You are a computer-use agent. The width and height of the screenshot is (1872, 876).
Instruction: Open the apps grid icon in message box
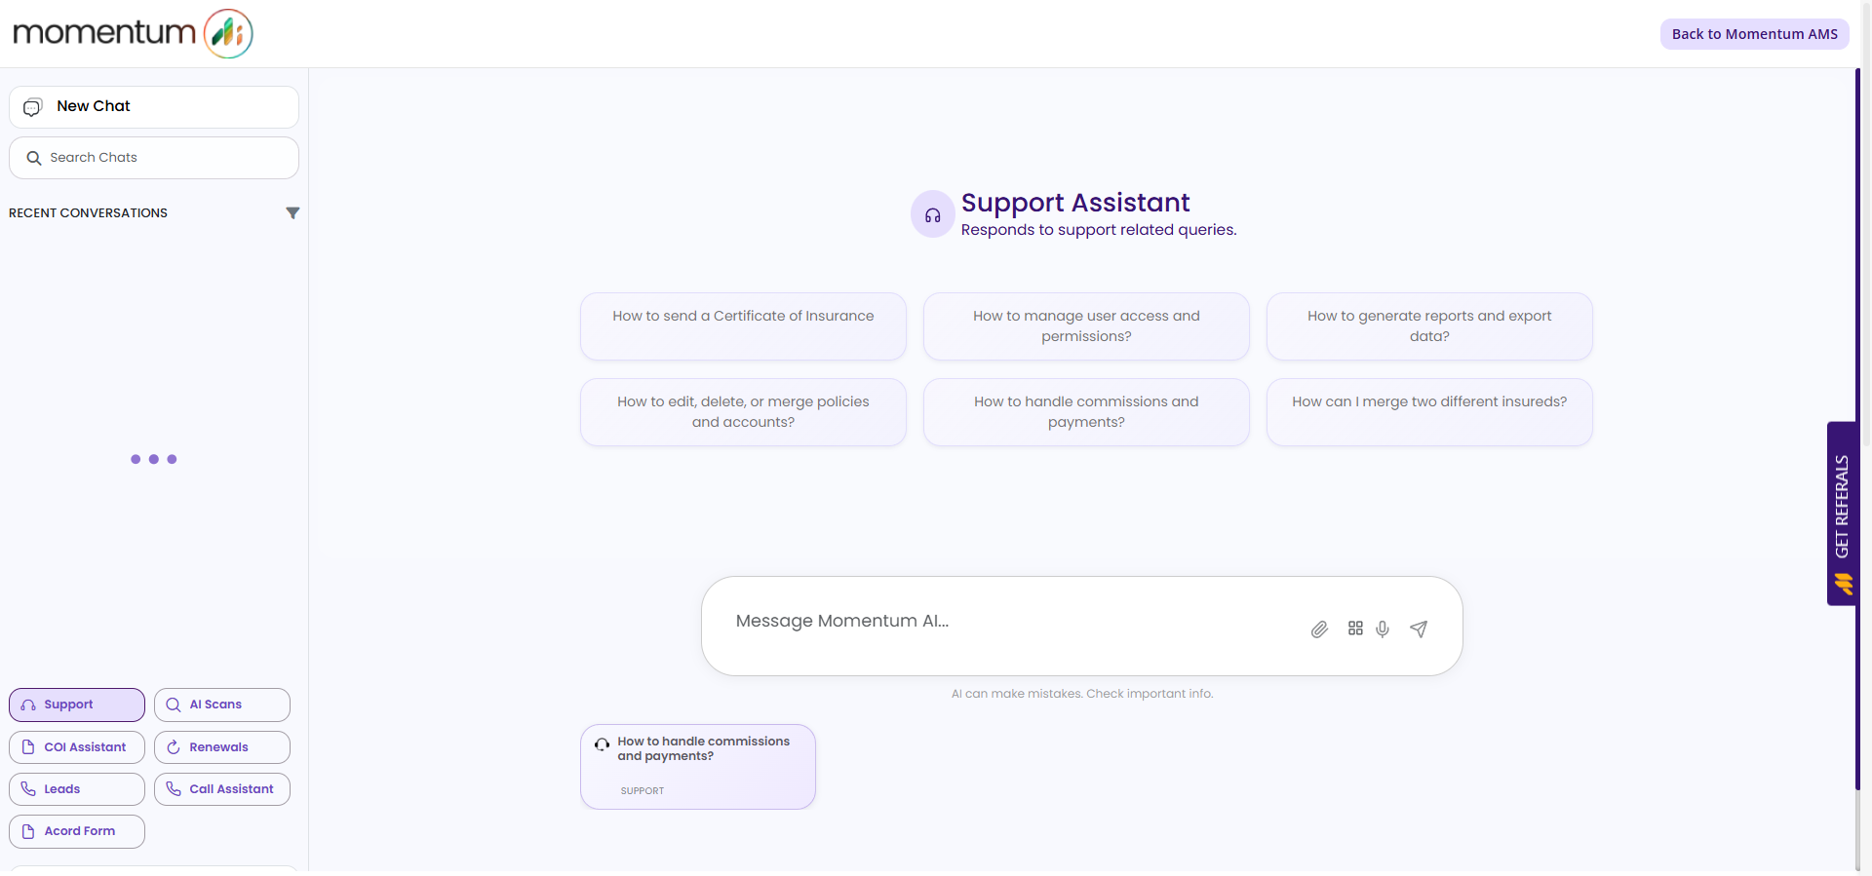(1355, 628)
